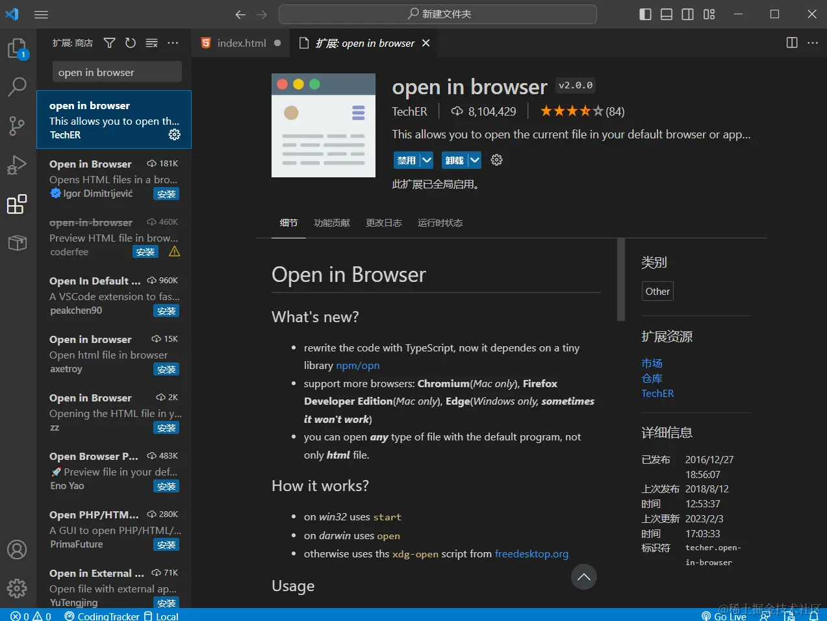Image resolution: width=827 pixels, height=621 pixels.
Task: Open editor more actions ellipsis
Action: point(813,43)
